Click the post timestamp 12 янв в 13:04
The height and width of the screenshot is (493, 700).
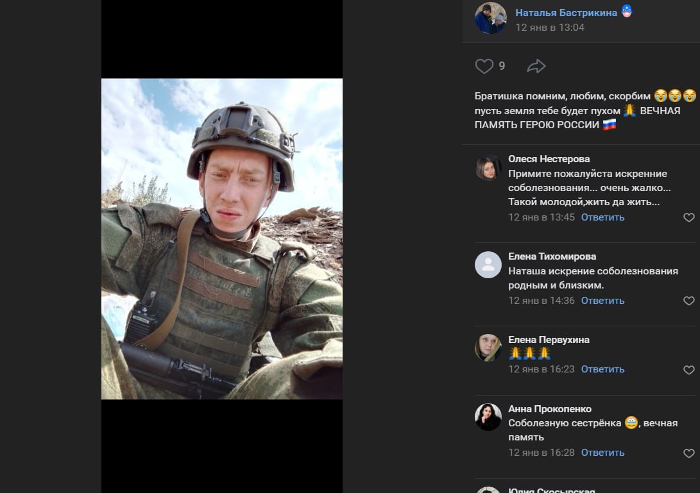(x=550, y=28)
